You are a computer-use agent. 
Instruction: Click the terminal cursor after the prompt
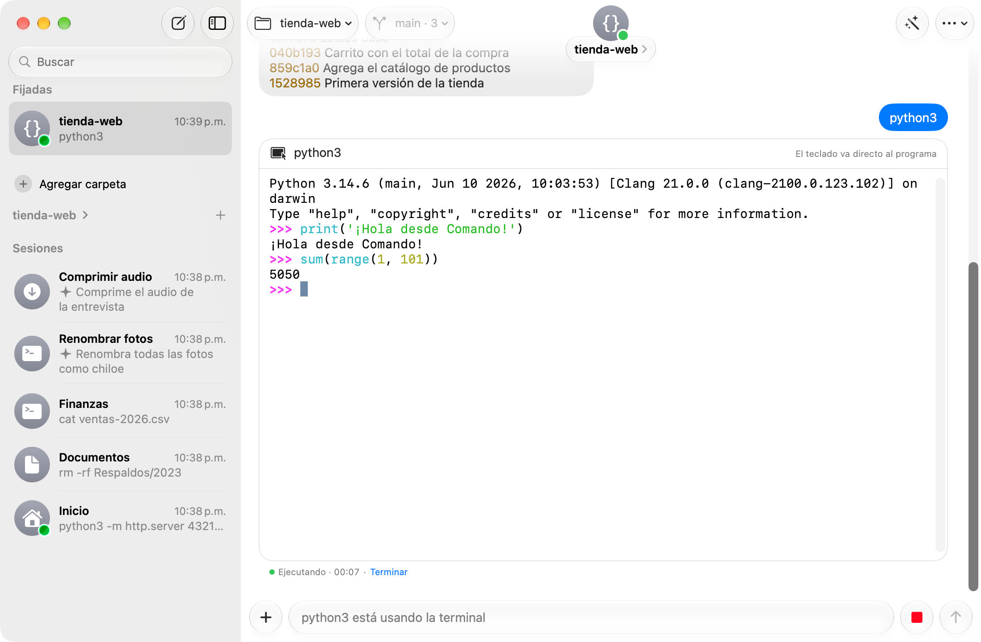coord(304,289)
